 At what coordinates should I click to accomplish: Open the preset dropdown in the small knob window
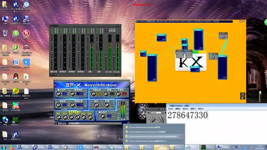tap(162, 112)
